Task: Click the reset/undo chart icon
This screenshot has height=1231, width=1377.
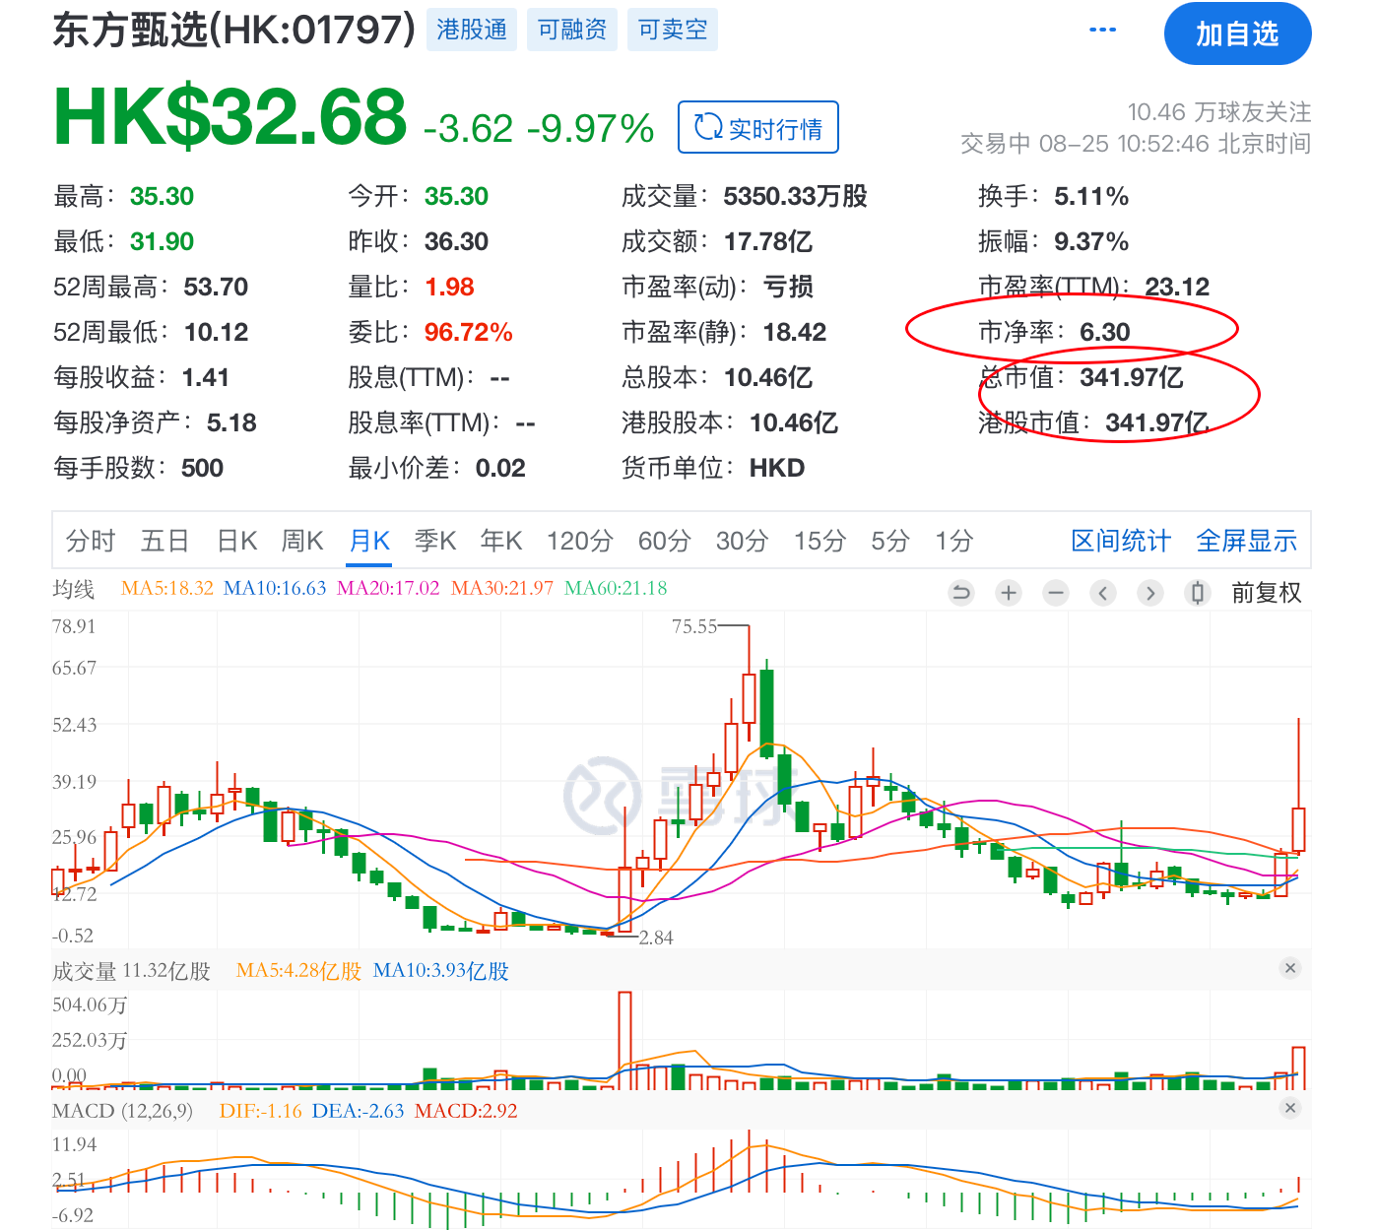Action: (960, 593)
